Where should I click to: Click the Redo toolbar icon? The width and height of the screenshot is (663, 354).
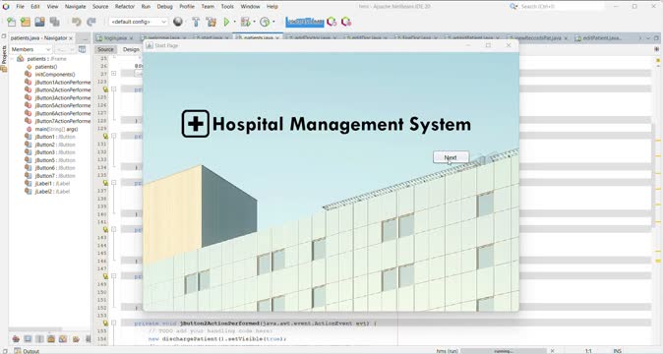[90, 22]
